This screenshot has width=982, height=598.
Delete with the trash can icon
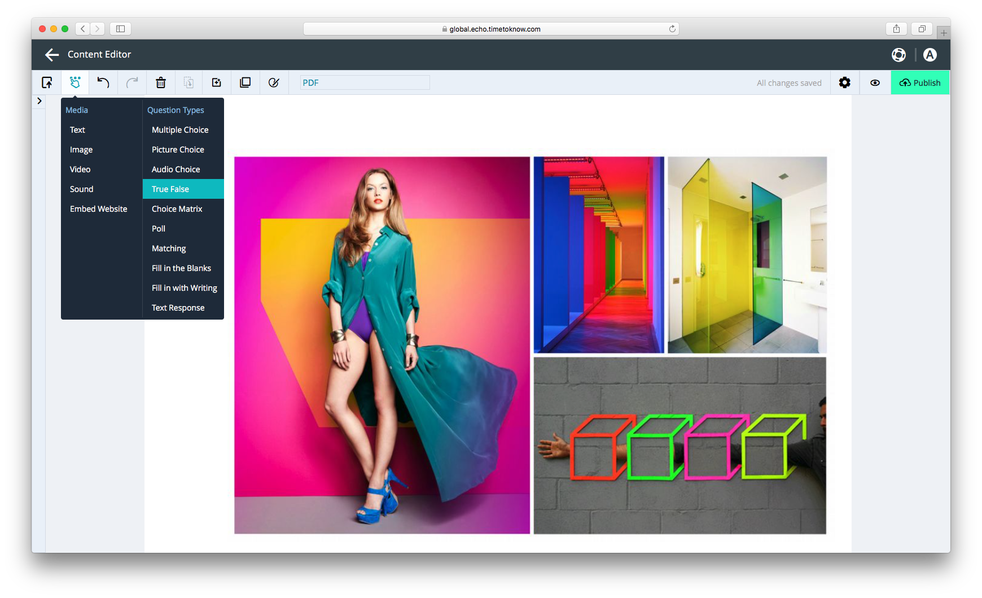tap(161, 82)
